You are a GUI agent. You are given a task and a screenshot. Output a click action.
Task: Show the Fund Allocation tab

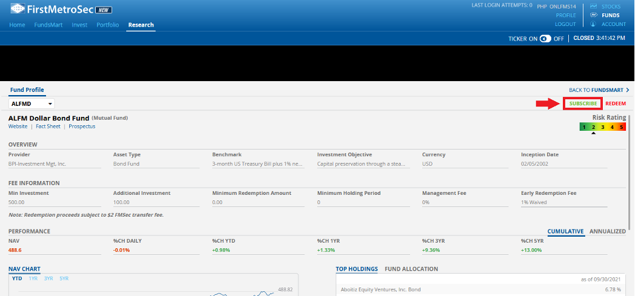pos(411,269)
